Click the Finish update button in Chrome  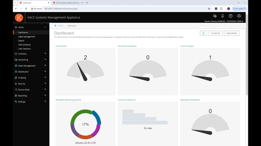pyautogui.click(x=239, y=9)
